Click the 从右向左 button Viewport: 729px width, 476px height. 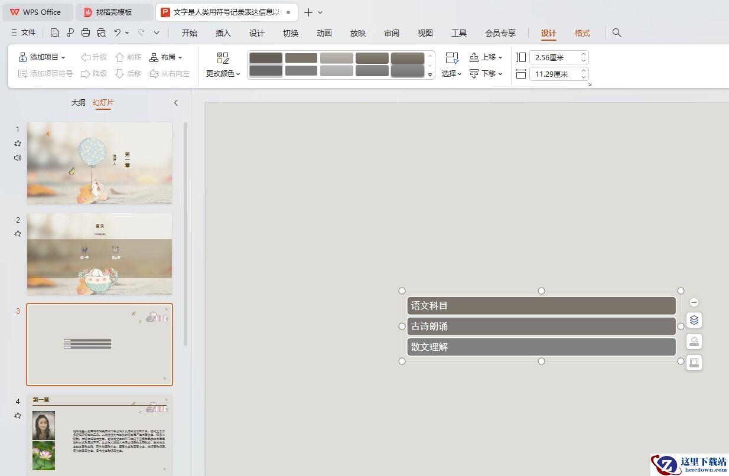tap(170, 74)
